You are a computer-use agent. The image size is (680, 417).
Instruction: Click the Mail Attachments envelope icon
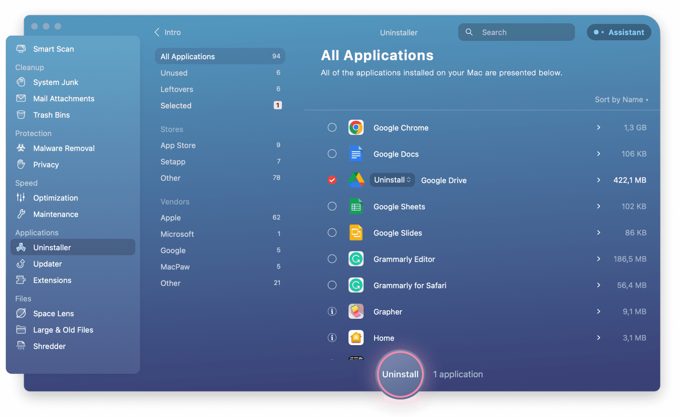pos(21,99)
